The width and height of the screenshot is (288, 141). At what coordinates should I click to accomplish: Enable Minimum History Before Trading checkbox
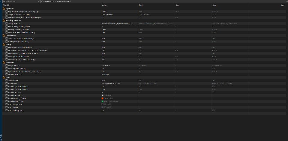[x=6, y=32]
